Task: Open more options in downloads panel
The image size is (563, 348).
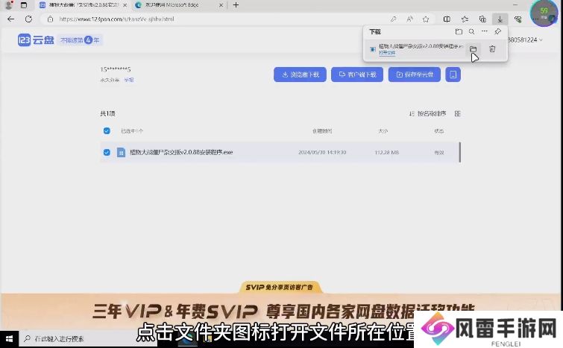Action: click(x=485, y=32)
